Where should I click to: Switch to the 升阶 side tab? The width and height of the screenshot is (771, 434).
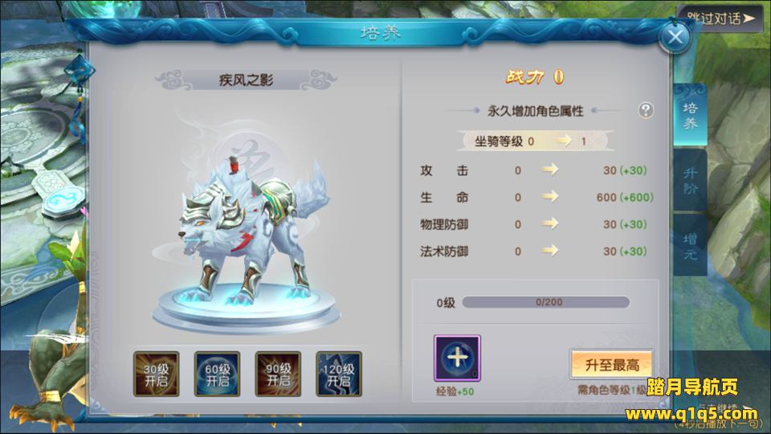[690, 181]
